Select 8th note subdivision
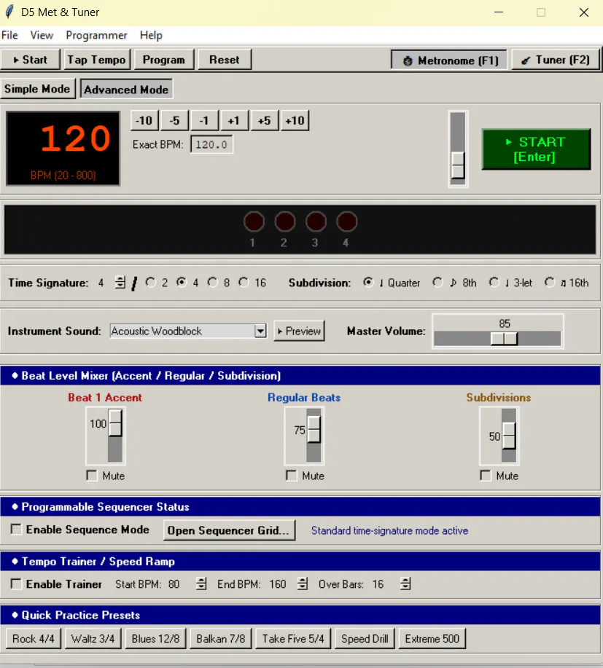603x668 pixels. point(437,283)
